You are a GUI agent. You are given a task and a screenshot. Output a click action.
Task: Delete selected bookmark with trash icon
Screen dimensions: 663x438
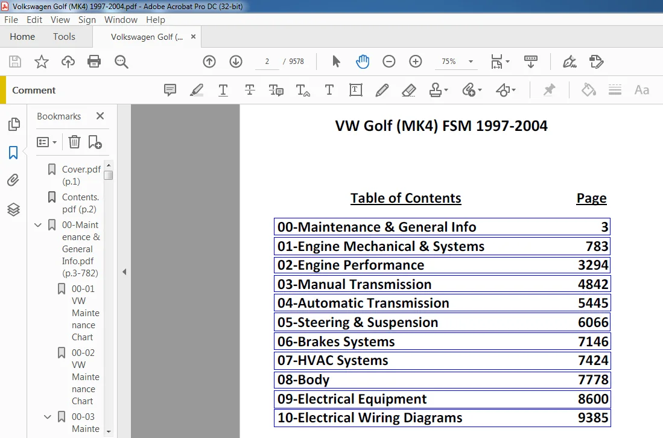point(74,142)
